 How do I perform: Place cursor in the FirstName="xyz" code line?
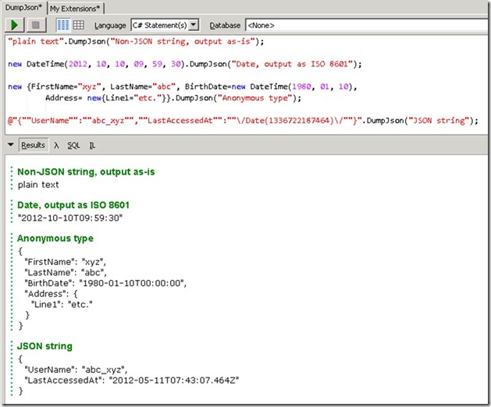182,87
